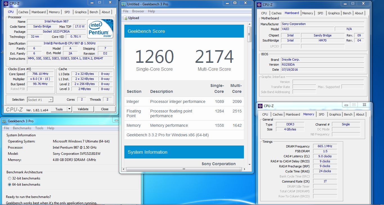Image resolution: width=384 pixels, height=205 pixels.
Task: Click Memory Type DDR3 value
Action: click(290, 124)
